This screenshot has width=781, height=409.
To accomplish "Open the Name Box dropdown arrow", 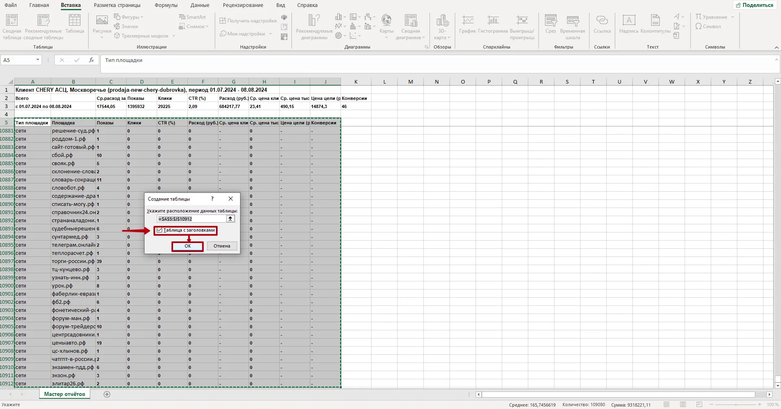I will [x=38, y=60].
